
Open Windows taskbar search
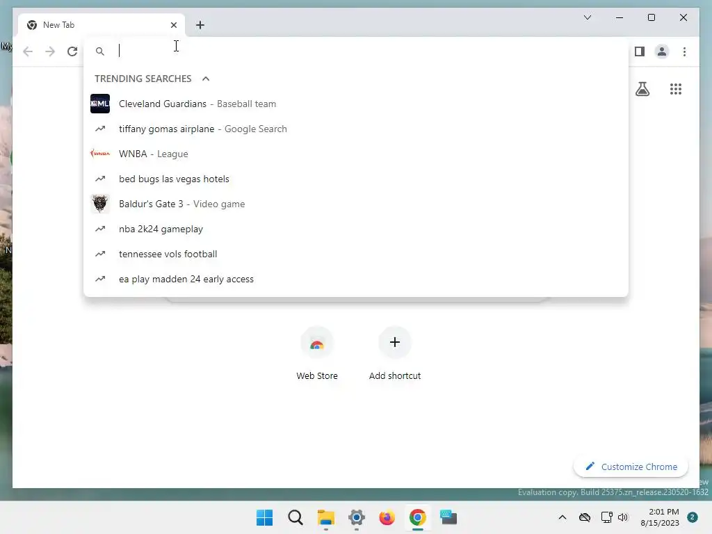(295, 517)
